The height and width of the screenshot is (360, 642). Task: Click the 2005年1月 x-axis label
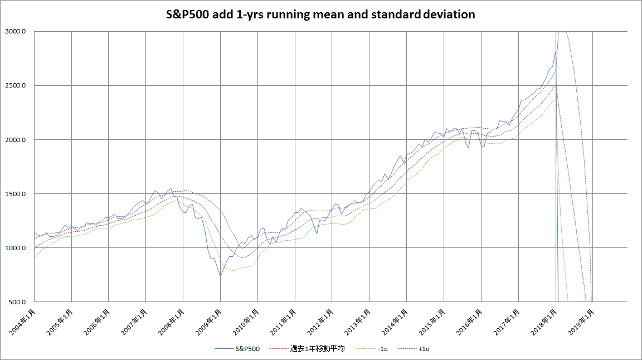[60, 323]
